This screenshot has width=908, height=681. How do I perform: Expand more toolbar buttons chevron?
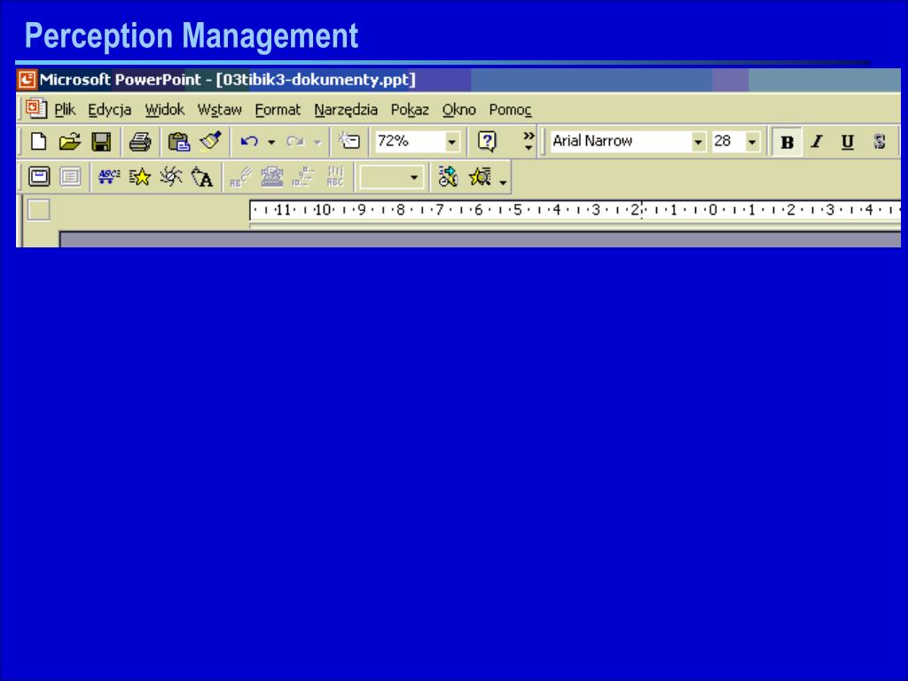(528, 141)
